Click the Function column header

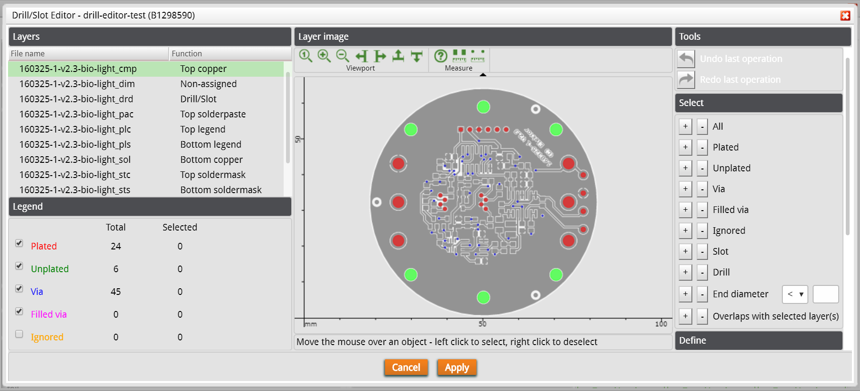point(230,53)
